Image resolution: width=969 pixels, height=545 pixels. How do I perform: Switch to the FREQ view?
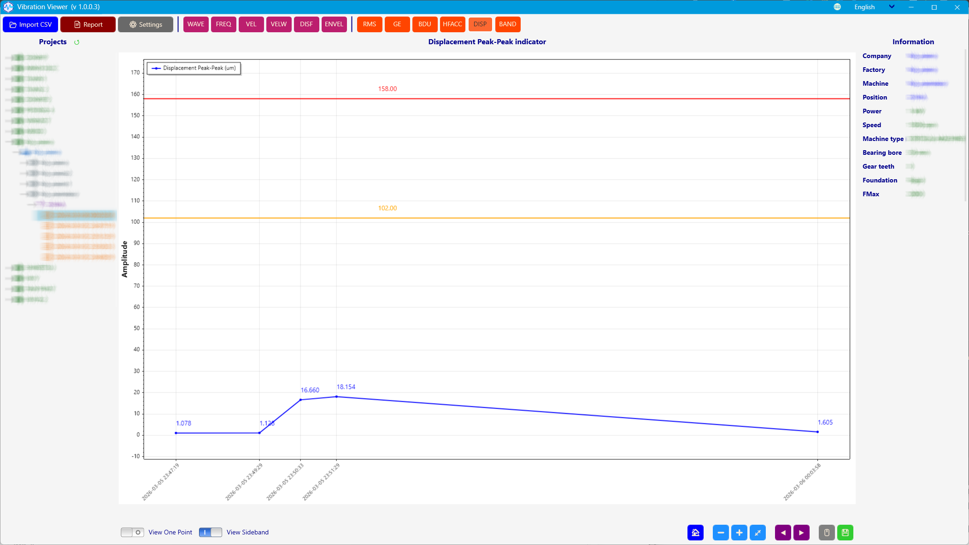tap(223, 24)
